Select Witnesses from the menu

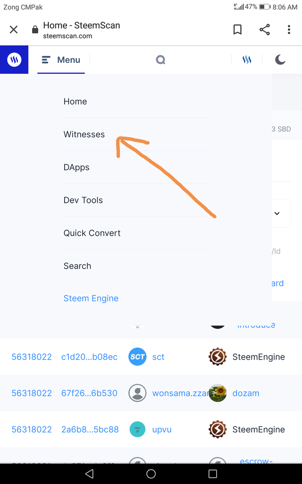click(x=84, y=134)
